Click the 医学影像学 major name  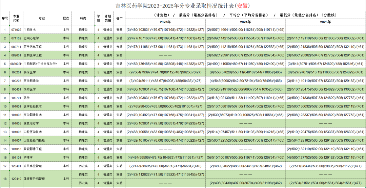[x=31, y=81]
